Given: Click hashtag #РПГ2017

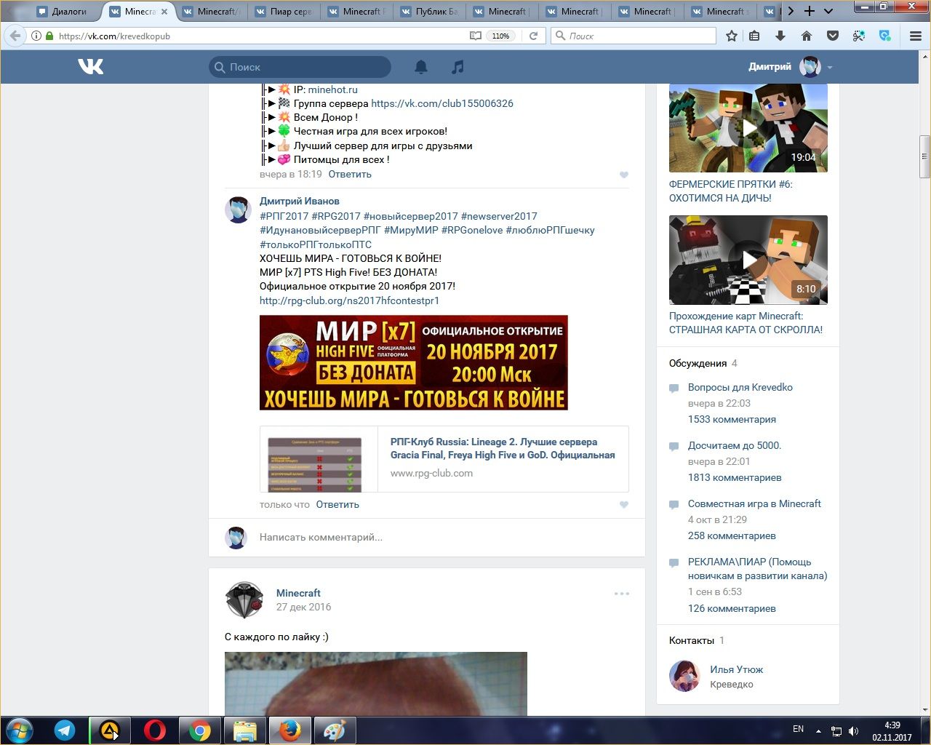Looking at the screenshot, I should coord(284,216).
